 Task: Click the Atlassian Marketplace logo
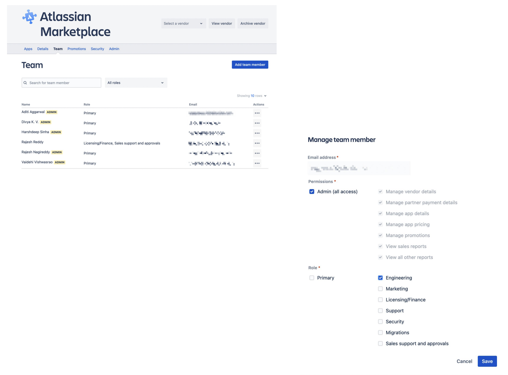click(x=66, y=24)
